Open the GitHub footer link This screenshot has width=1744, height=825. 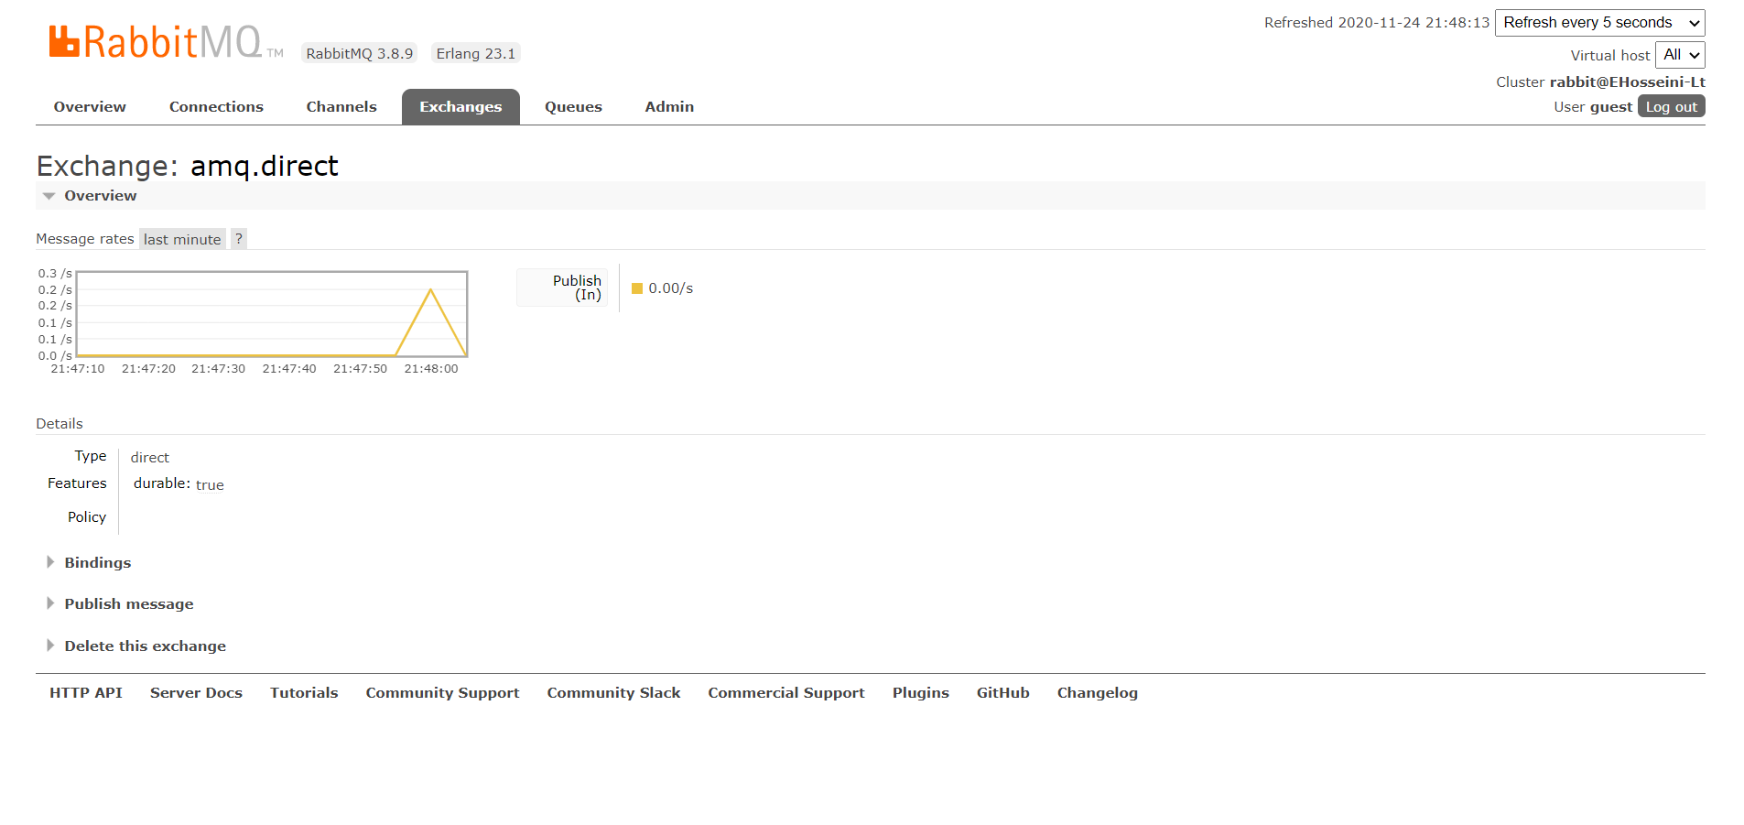coord(1003,693)
